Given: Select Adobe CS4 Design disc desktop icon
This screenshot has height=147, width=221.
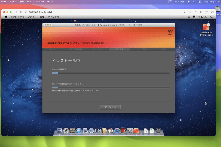Looking at the screenshot, I should [x=206, y=30].
